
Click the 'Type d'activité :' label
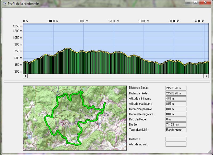[x=139, y=130]
